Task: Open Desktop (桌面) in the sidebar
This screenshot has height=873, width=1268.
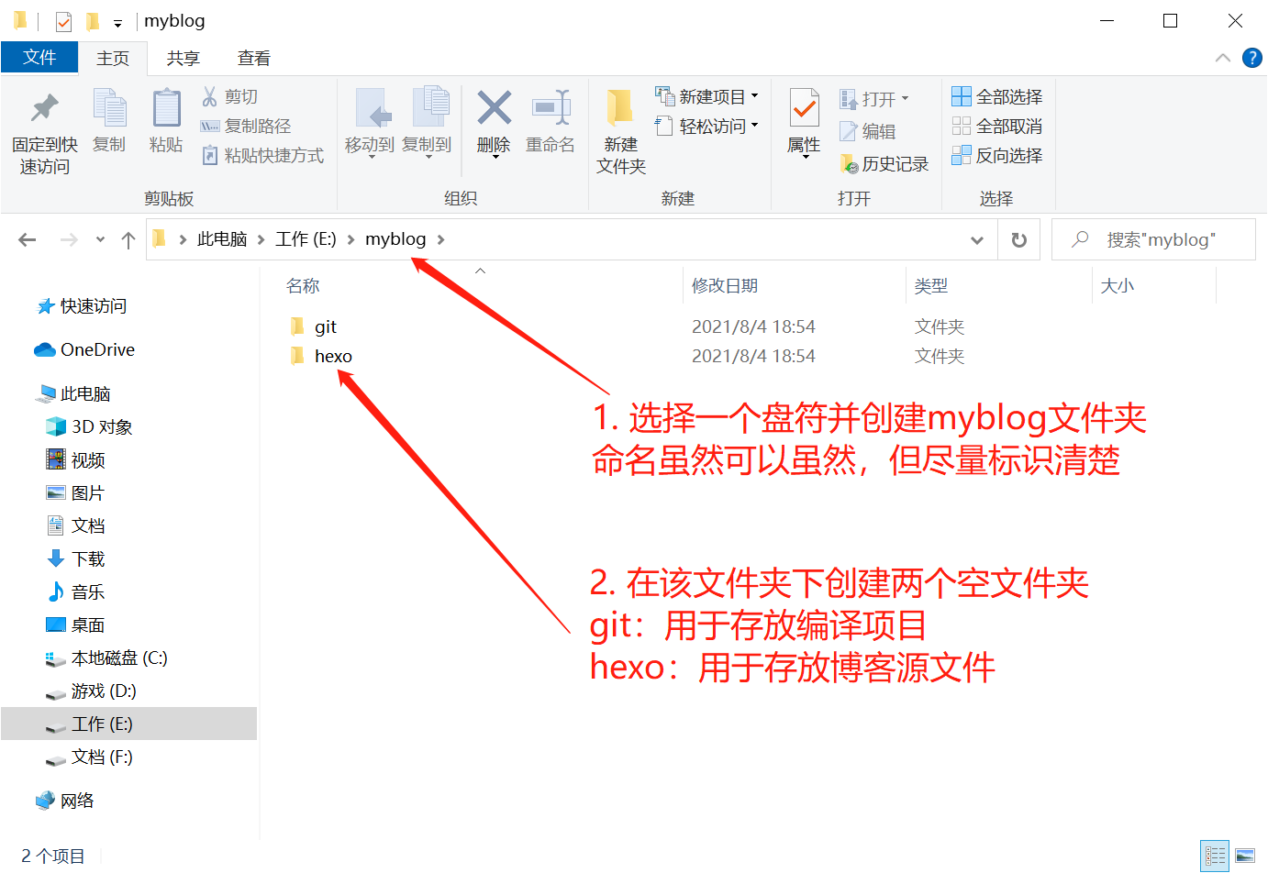Action: tap(76, 625)
